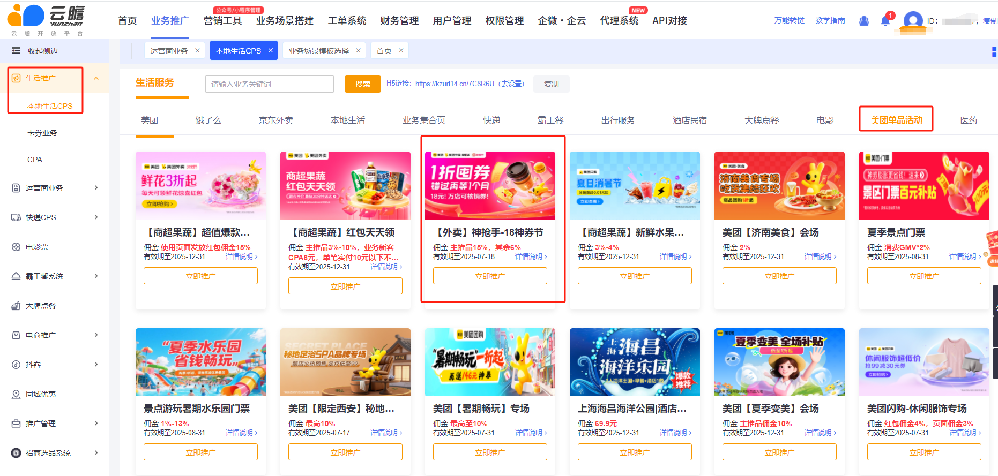
Task: Click the 收起侧边 hamburger icon
Action: 16,51
